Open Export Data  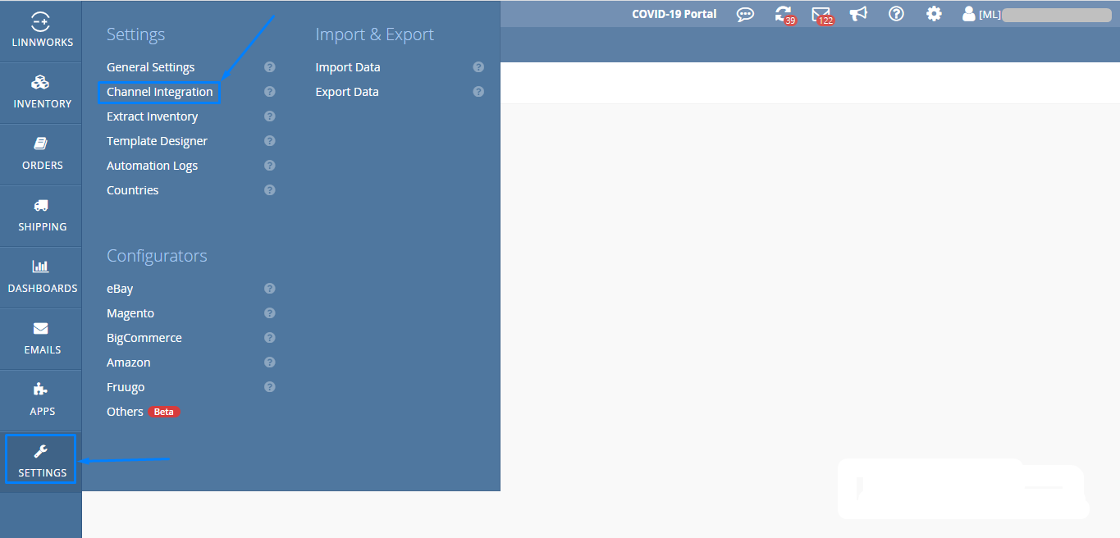pos(347,92)
